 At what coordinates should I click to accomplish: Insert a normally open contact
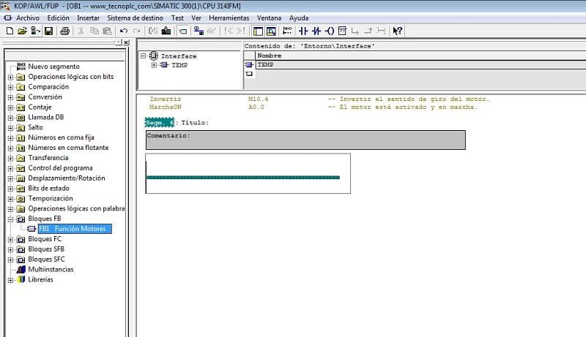303,31
